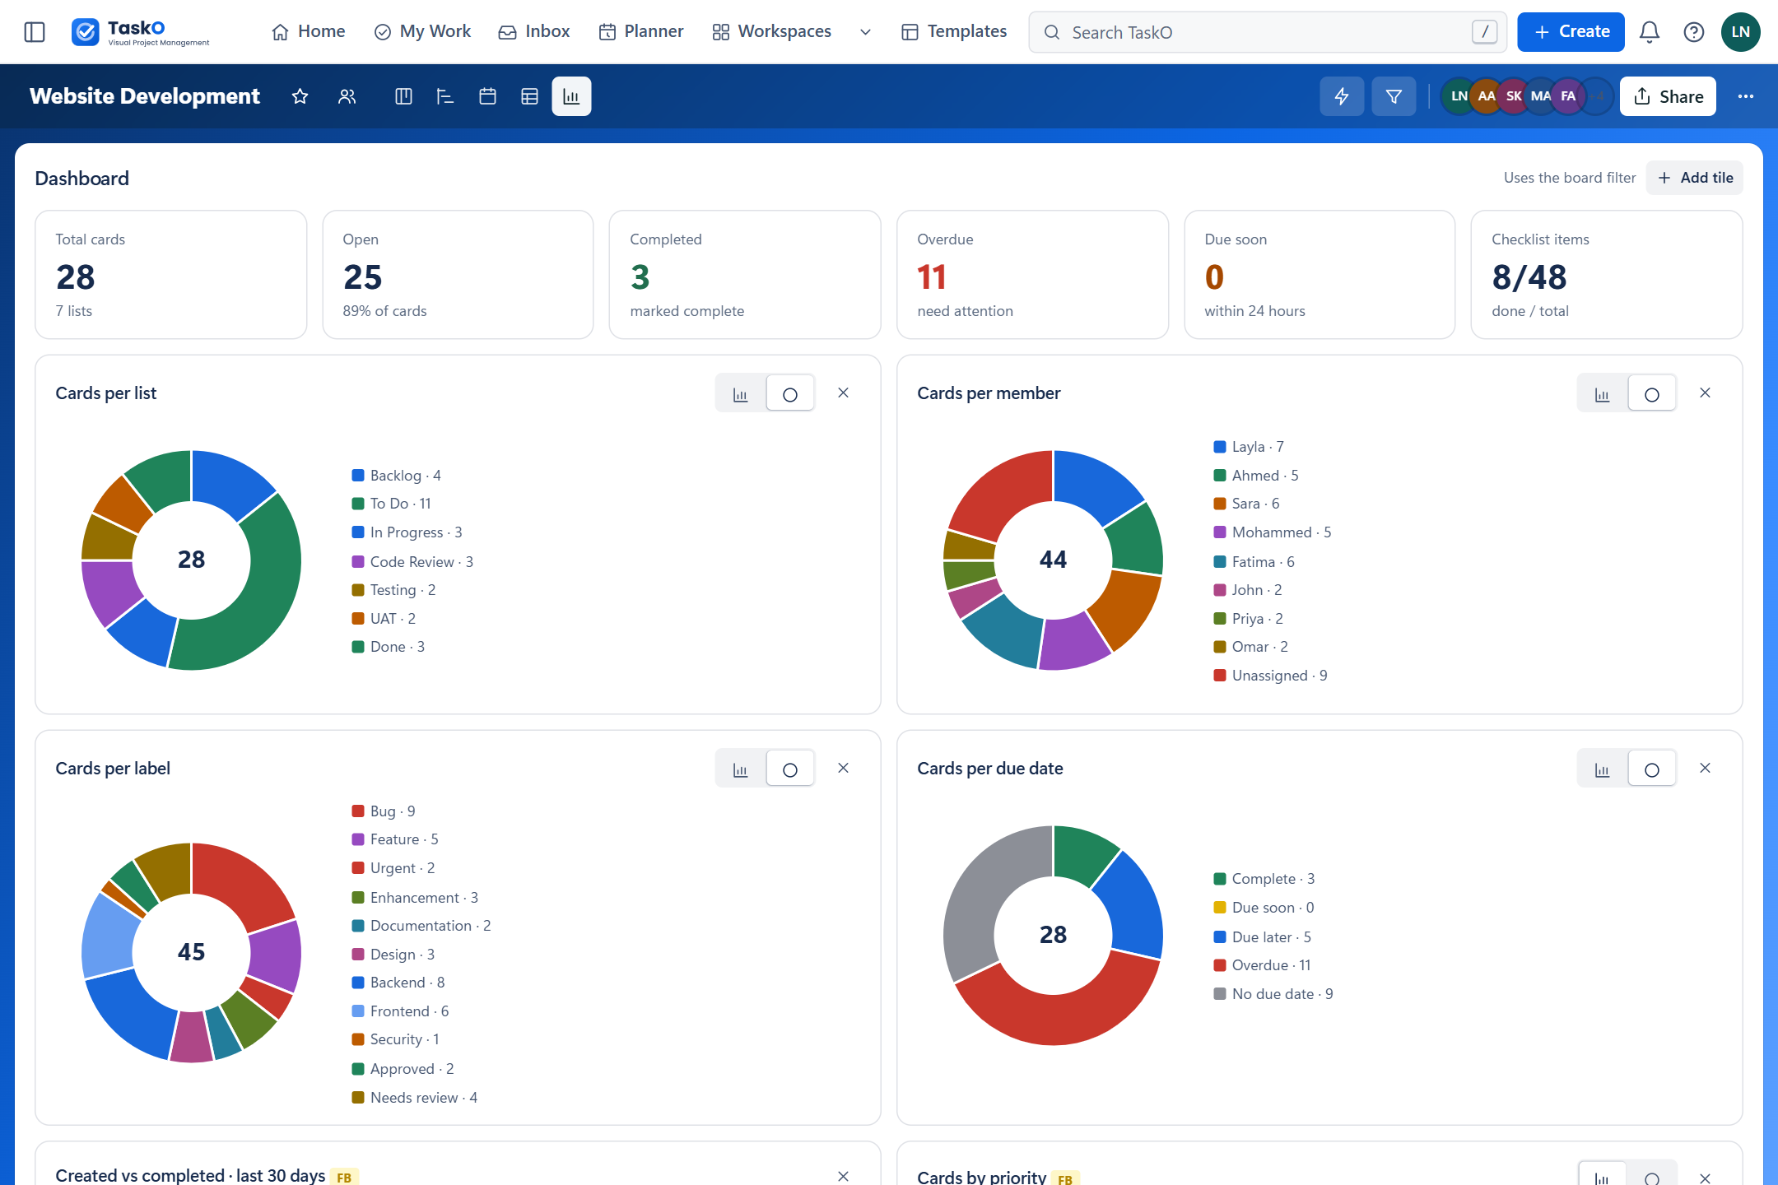Open help question mark icon
This screenshot has height=1185, width=1778.
tap(1693, 32)
